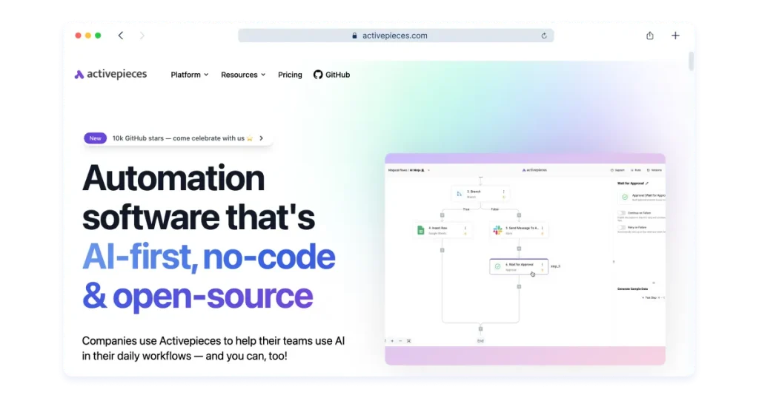
Task: Click the add-step square above the End node
Action: (x=480, y=329)
